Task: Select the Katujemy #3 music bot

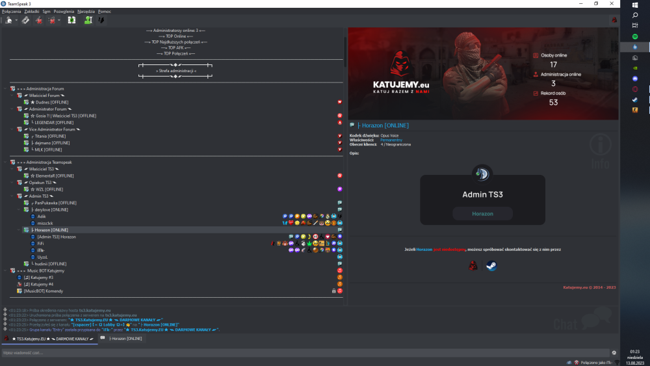Action: click(x=38, y=278)
